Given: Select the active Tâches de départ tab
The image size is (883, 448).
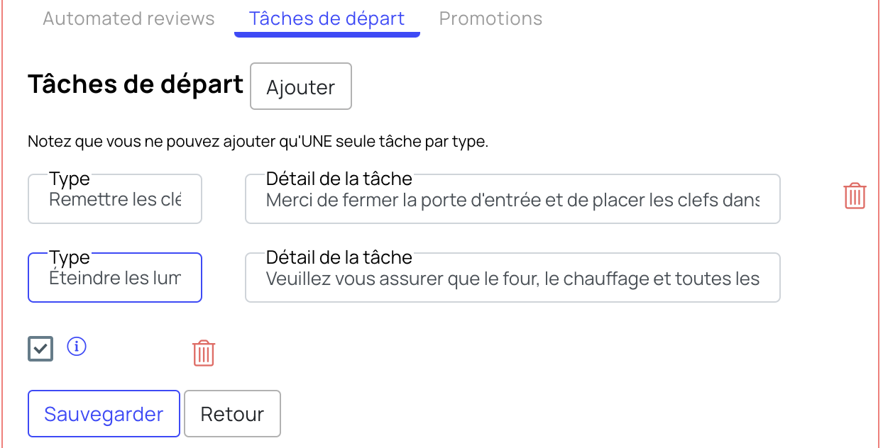Looking at the screenshot, I should (x=327, y=18).
